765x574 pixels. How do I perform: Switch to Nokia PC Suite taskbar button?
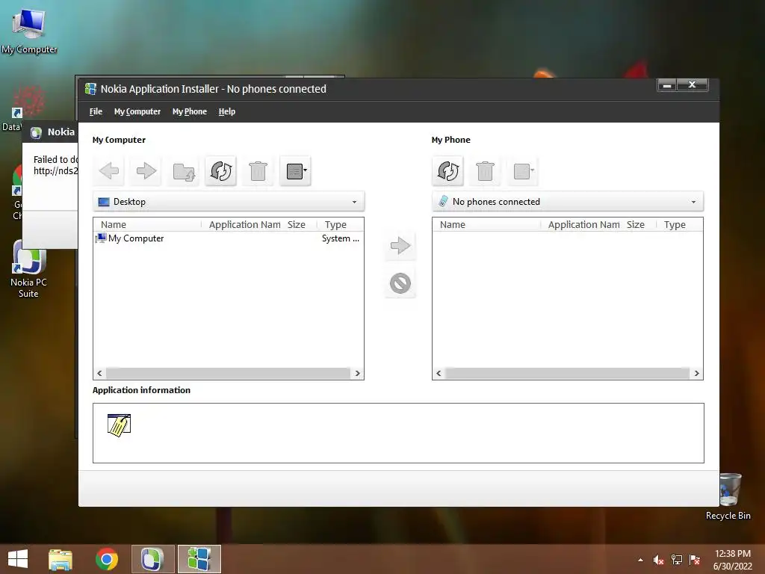click(x=152, y=559)
